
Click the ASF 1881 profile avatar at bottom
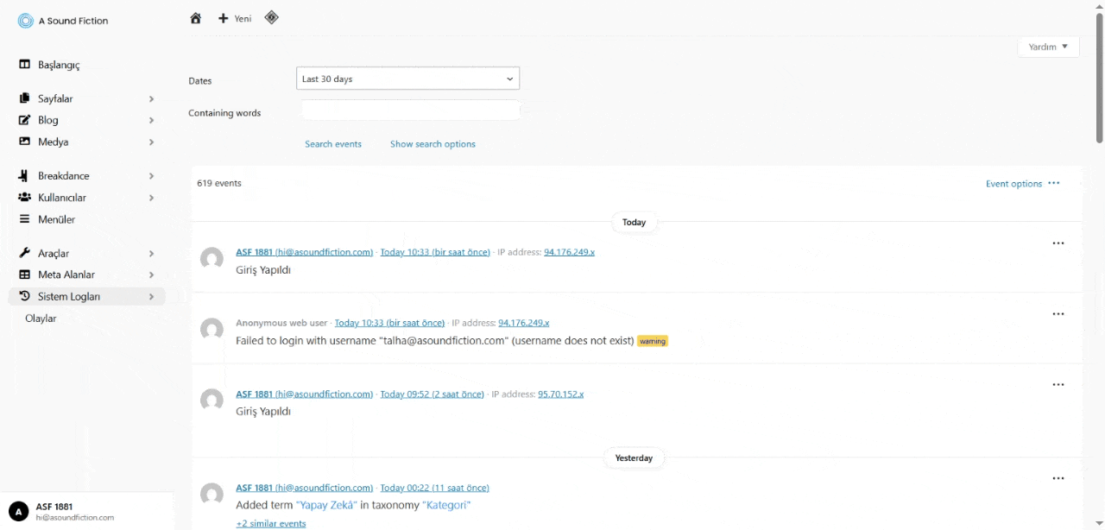pyautogui.click(x=19, y=512)
